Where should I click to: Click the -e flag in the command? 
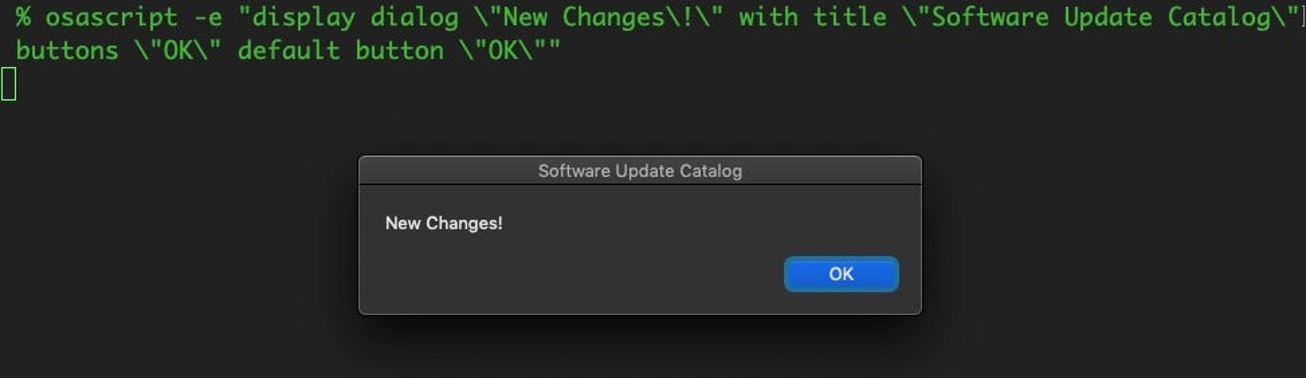pyautogui.click(x=208, y=18)
